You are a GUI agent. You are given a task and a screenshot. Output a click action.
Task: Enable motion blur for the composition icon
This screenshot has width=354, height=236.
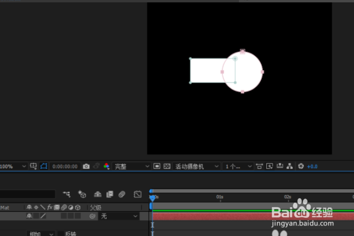coord(122,194)
